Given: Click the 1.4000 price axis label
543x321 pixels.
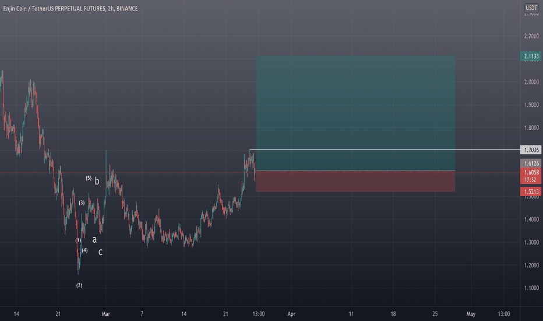Looking at the screenshot, I should tap(531, 219).
